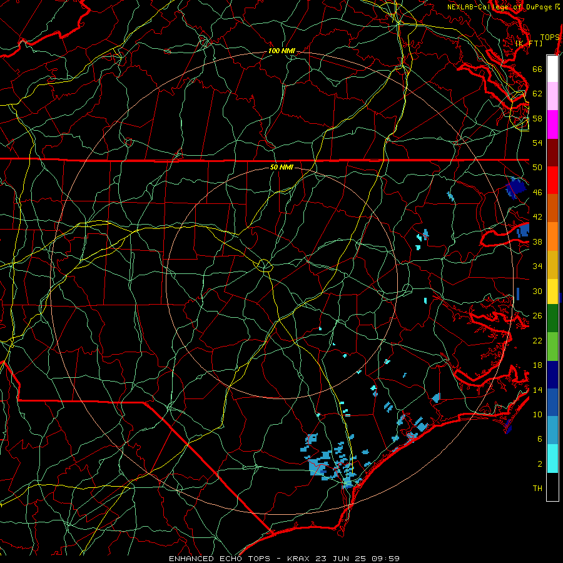This screenshot has width=563, height=563.
Task: Click the "66" legend value
Action: pos(537,69)
